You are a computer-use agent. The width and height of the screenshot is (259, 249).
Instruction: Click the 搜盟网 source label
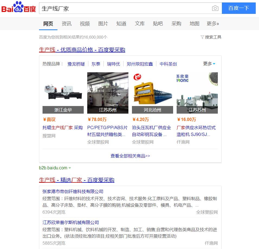(49, 136)
